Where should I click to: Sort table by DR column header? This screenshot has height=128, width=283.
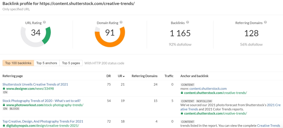[109, 76]
